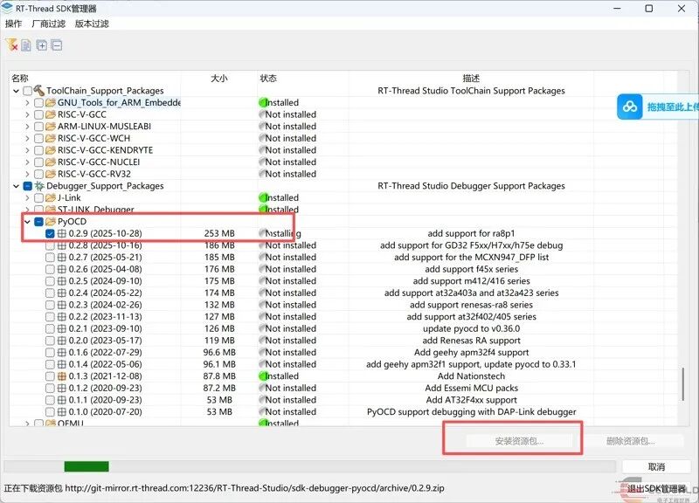Collapse the Debugger_Support_Packages tree node

click(17, 186)
